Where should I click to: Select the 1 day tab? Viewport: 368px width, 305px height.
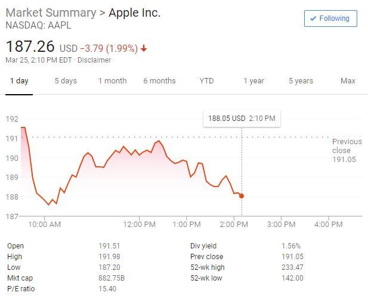pos(18,81)
